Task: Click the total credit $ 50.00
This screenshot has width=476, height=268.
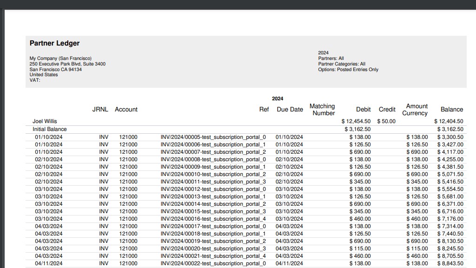Action: [x=386, y=121]
